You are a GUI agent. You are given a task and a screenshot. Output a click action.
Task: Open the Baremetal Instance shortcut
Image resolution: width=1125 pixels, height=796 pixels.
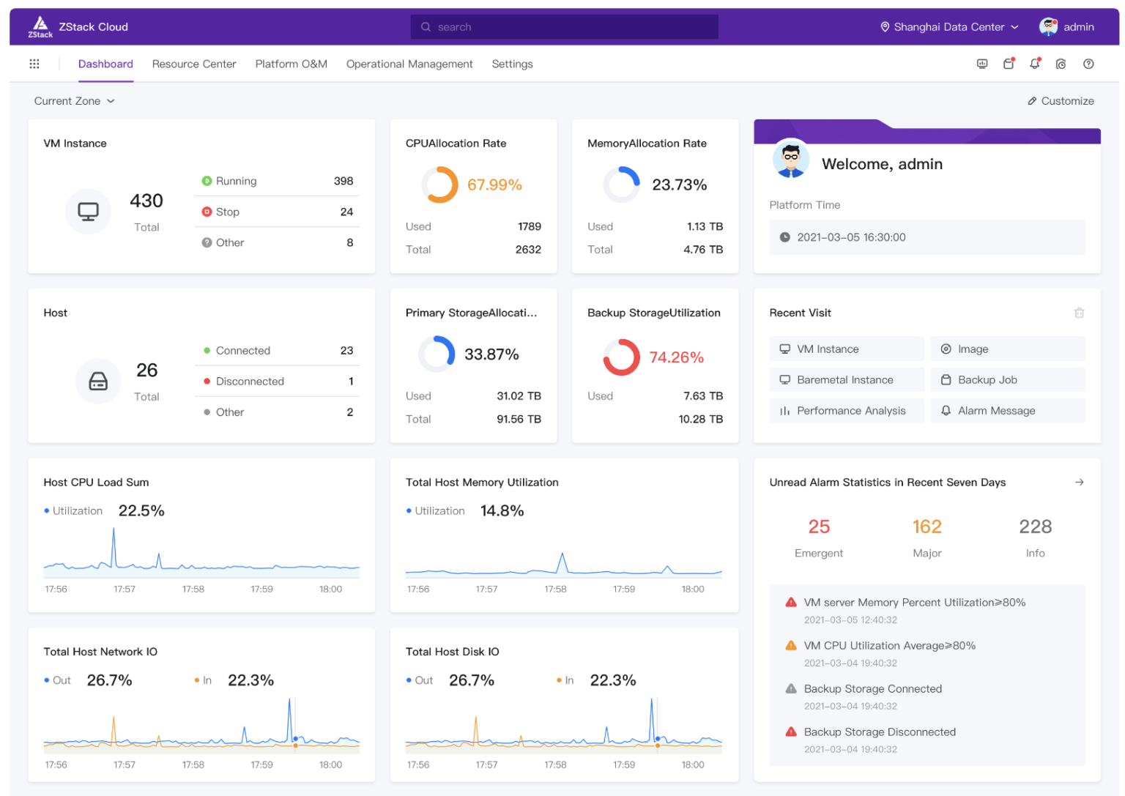846,379
